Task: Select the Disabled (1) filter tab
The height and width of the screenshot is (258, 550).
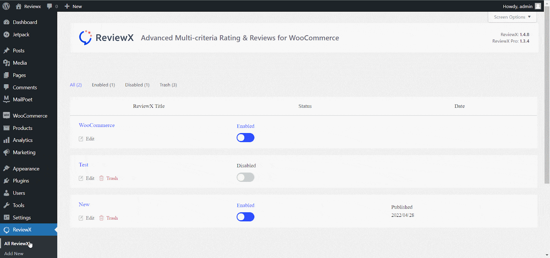Action: pos(137,85)
